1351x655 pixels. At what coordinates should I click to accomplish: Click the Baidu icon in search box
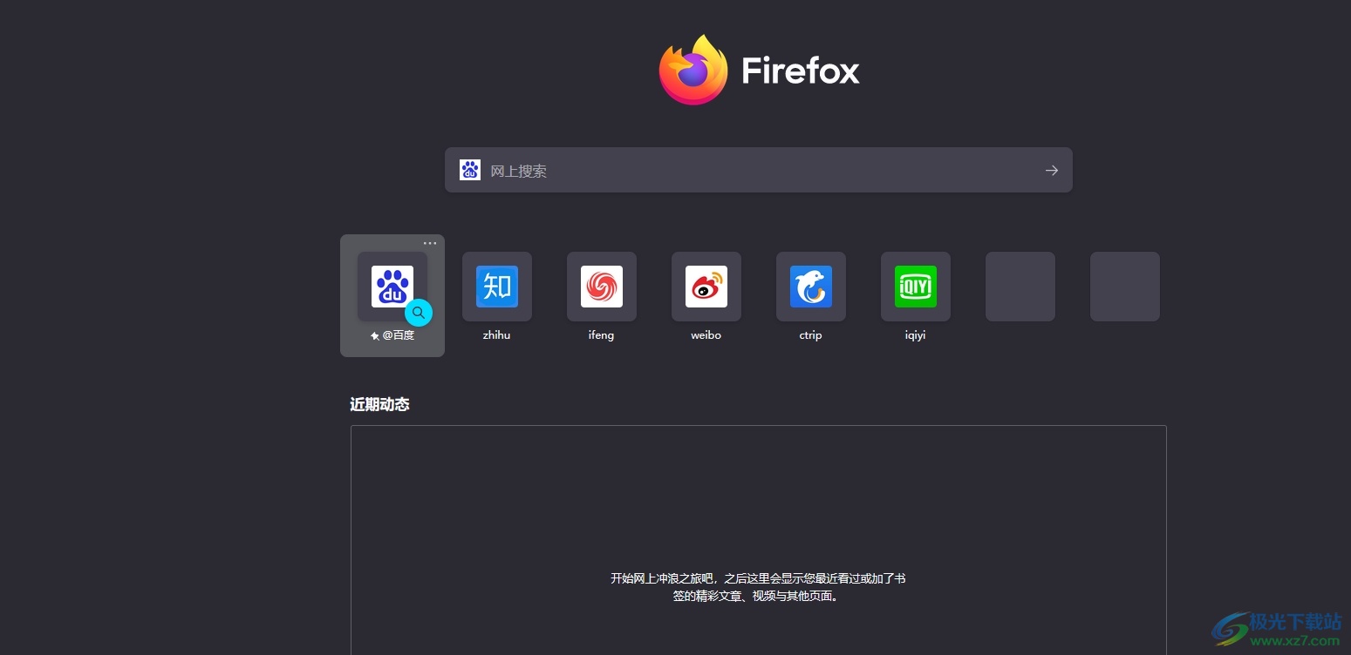[470, 170]
